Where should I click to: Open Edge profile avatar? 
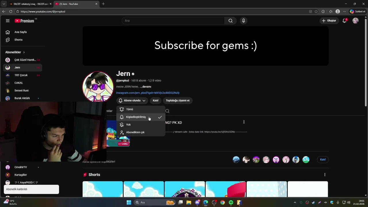point(338,11)
